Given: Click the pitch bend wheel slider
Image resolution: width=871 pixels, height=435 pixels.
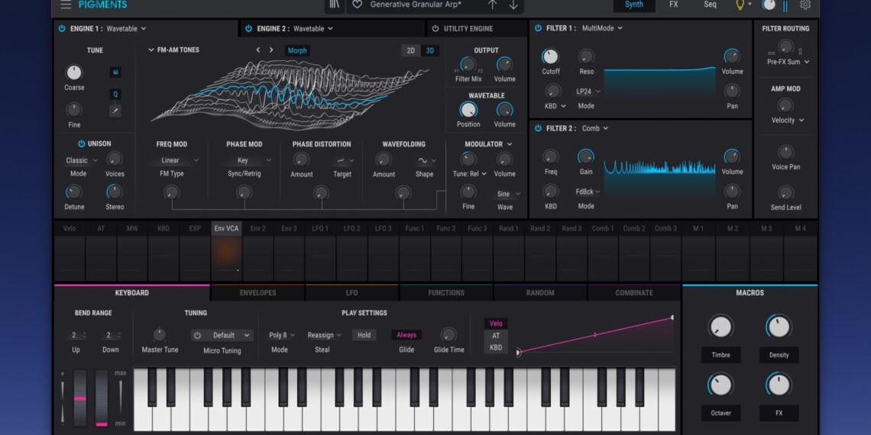Looking at the screenshot, I should [x=80, y=398].
